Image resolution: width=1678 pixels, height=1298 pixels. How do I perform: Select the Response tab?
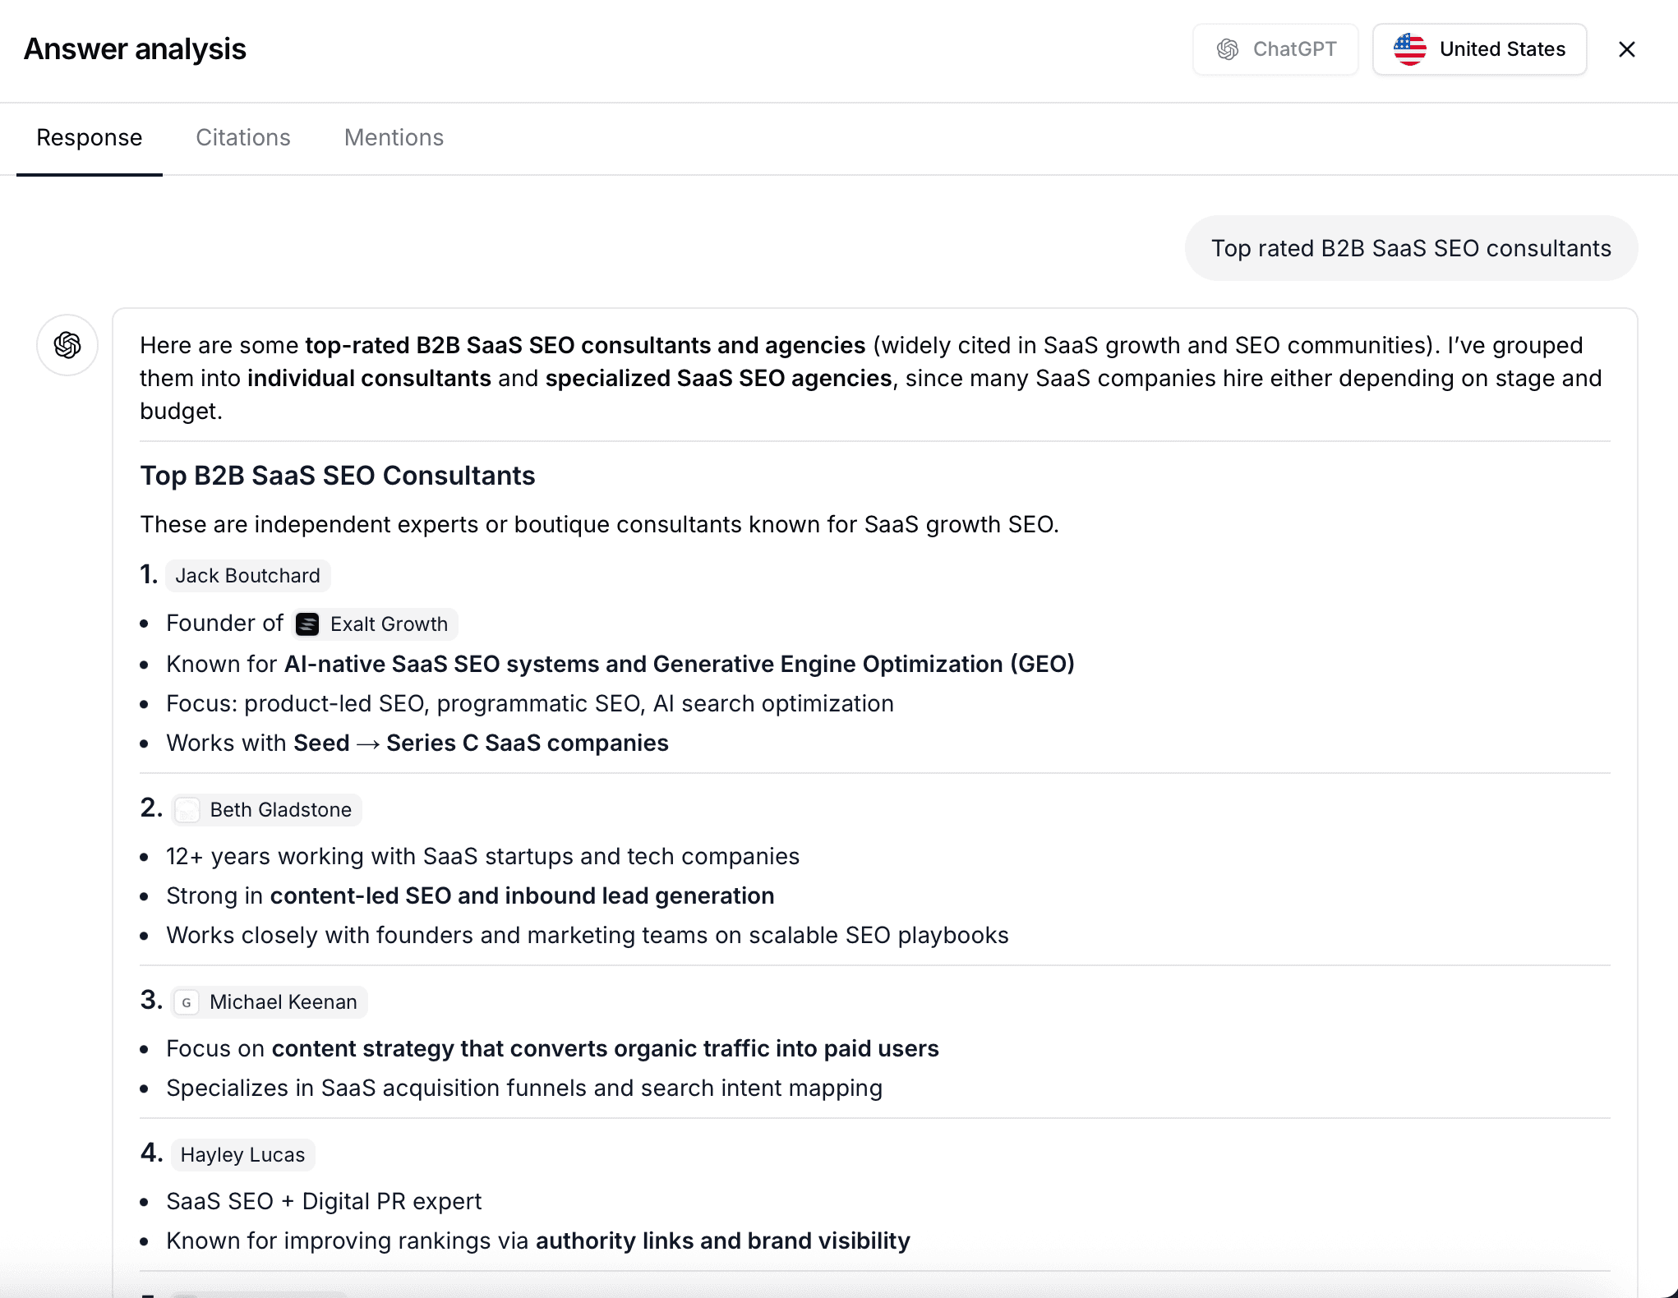click(88, 137)
